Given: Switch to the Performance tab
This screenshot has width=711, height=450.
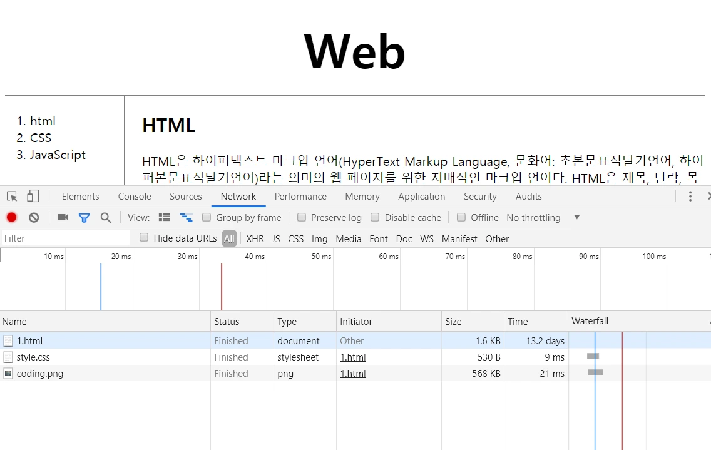Looking at the screenshot, I should click(300, 197).
